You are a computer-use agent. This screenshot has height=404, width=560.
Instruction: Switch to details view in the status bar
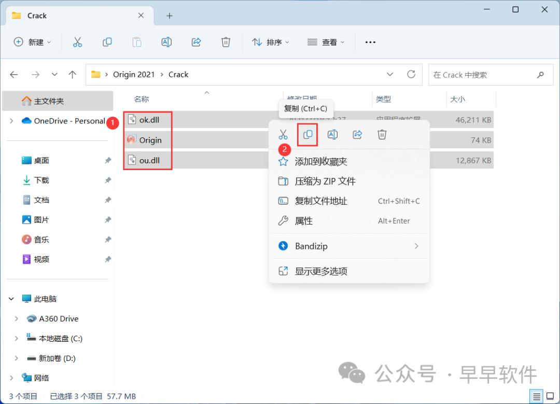(x=537, y=396)
